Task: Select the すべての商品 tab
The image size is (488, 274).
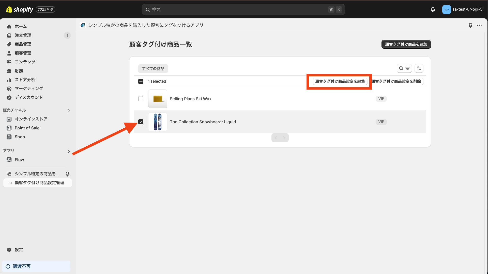Action: point(153,68)
